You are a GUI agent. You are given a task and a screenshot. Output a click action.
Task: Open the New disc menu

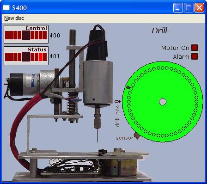click(x=14, y=18)
